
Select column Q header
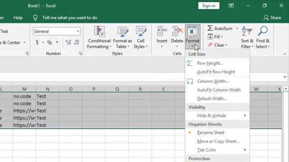pyautogui.click(x=117, y=89)
